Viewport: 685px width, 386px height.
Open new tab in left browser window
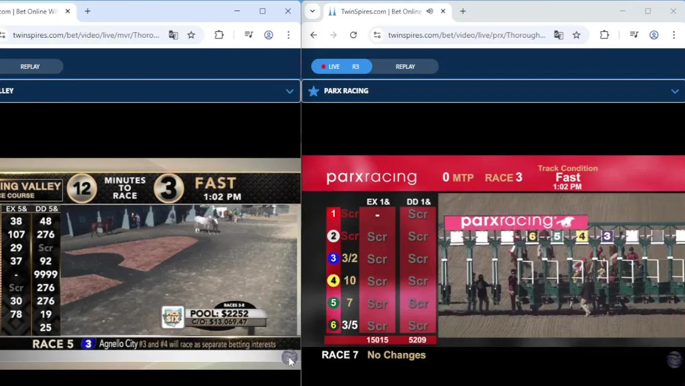tap(87, 11)
